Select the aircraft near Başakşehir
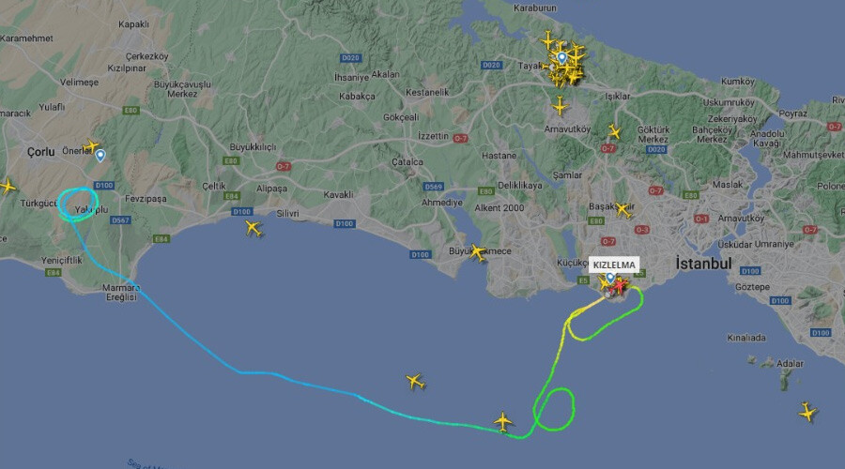845x469 pixels. (623, 209)
